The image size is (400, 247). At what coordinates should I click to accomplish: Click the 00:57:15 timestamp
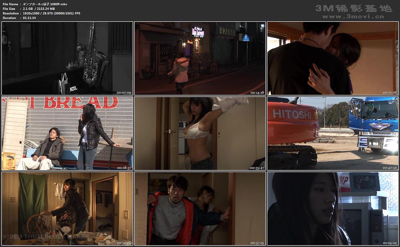coord(257,243)
